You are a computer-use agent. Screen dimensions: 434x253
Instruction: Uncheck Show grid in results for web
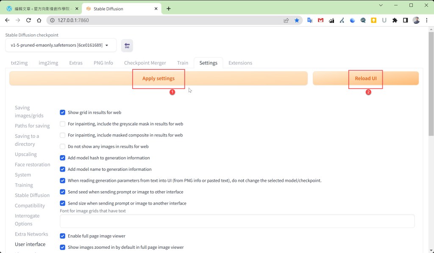pyautogui.click(x=63, y=112)
